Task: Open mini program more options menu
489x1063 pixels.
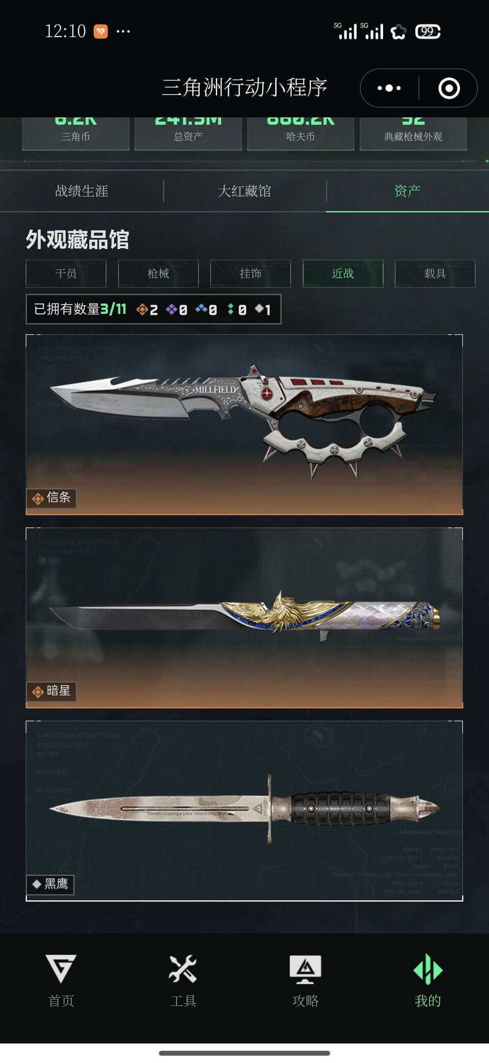Action: point(389,88)
